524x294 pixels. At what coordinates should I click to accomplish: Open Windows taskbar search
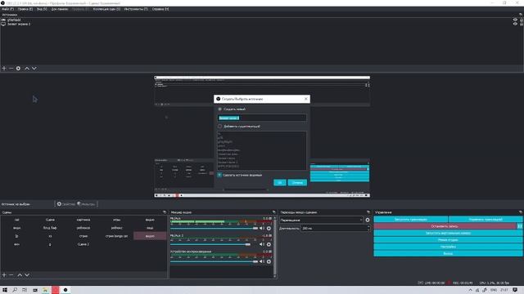tap(15, 290)
